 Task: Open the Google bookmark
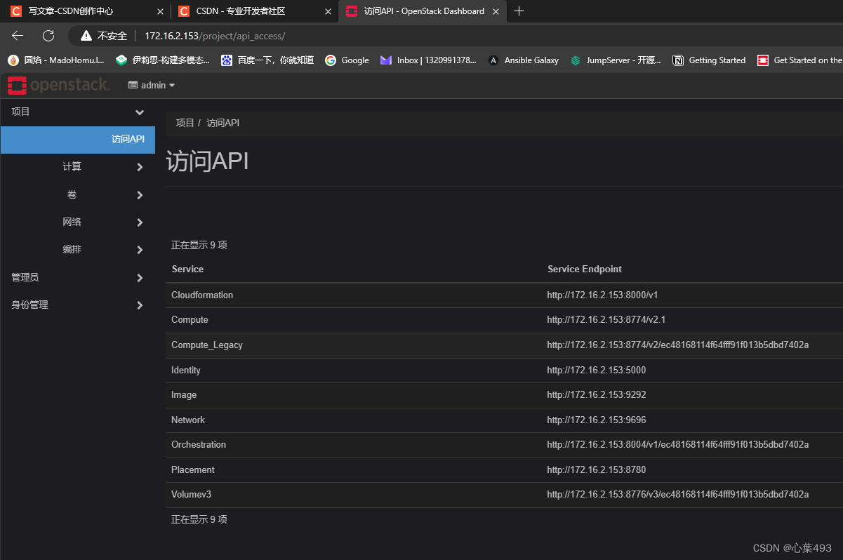pyautogui.click(x=347, y=60)
